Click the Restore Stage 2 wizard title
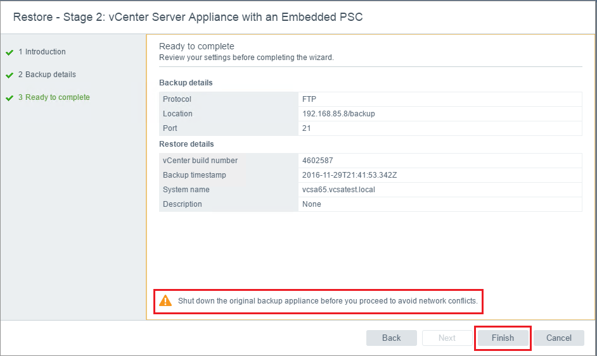The image size is (597, 356). 188,16
